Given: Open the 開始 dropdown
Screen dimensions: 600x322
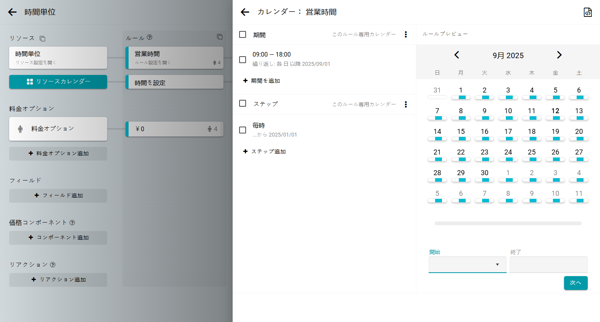Looking at the screenshot, I should tap(467, 265).
